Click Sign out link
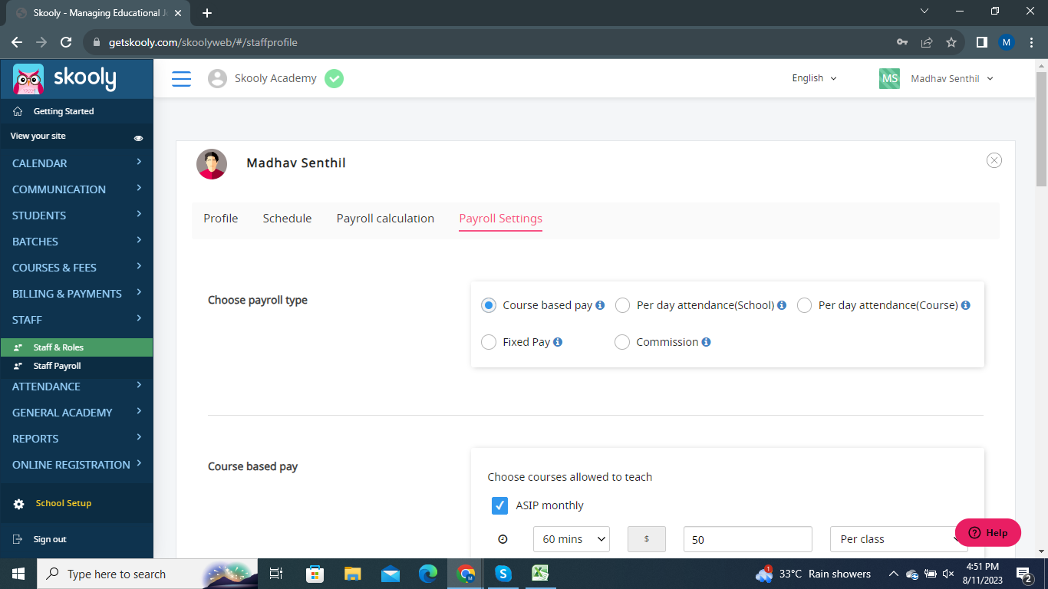Image resolution: width=1048 pixels, height=589 pixels. tap(50, 539)
